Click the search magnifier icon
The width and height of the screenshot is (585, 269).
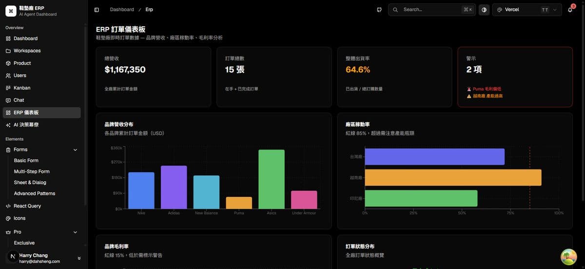(395, 10)
